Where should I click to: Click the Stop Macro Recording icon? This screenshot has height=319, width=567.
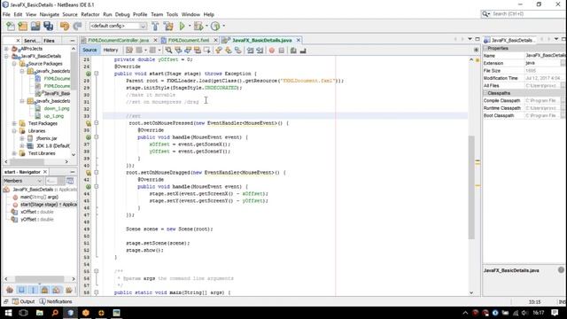(282, 51)
